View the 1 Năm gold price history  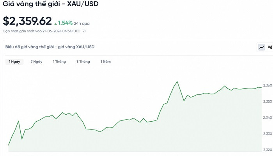coord(106,62)
